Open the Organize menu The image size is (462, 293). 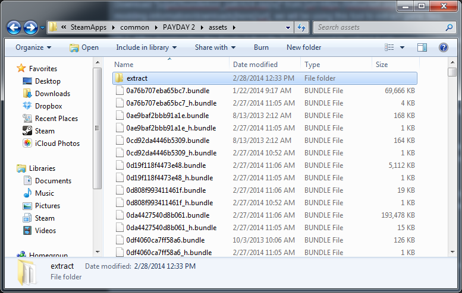tap(33, 47)
